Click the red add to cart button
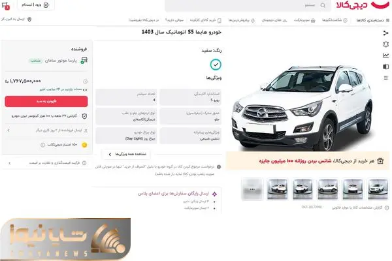392x261 pixels. [46, 101]
